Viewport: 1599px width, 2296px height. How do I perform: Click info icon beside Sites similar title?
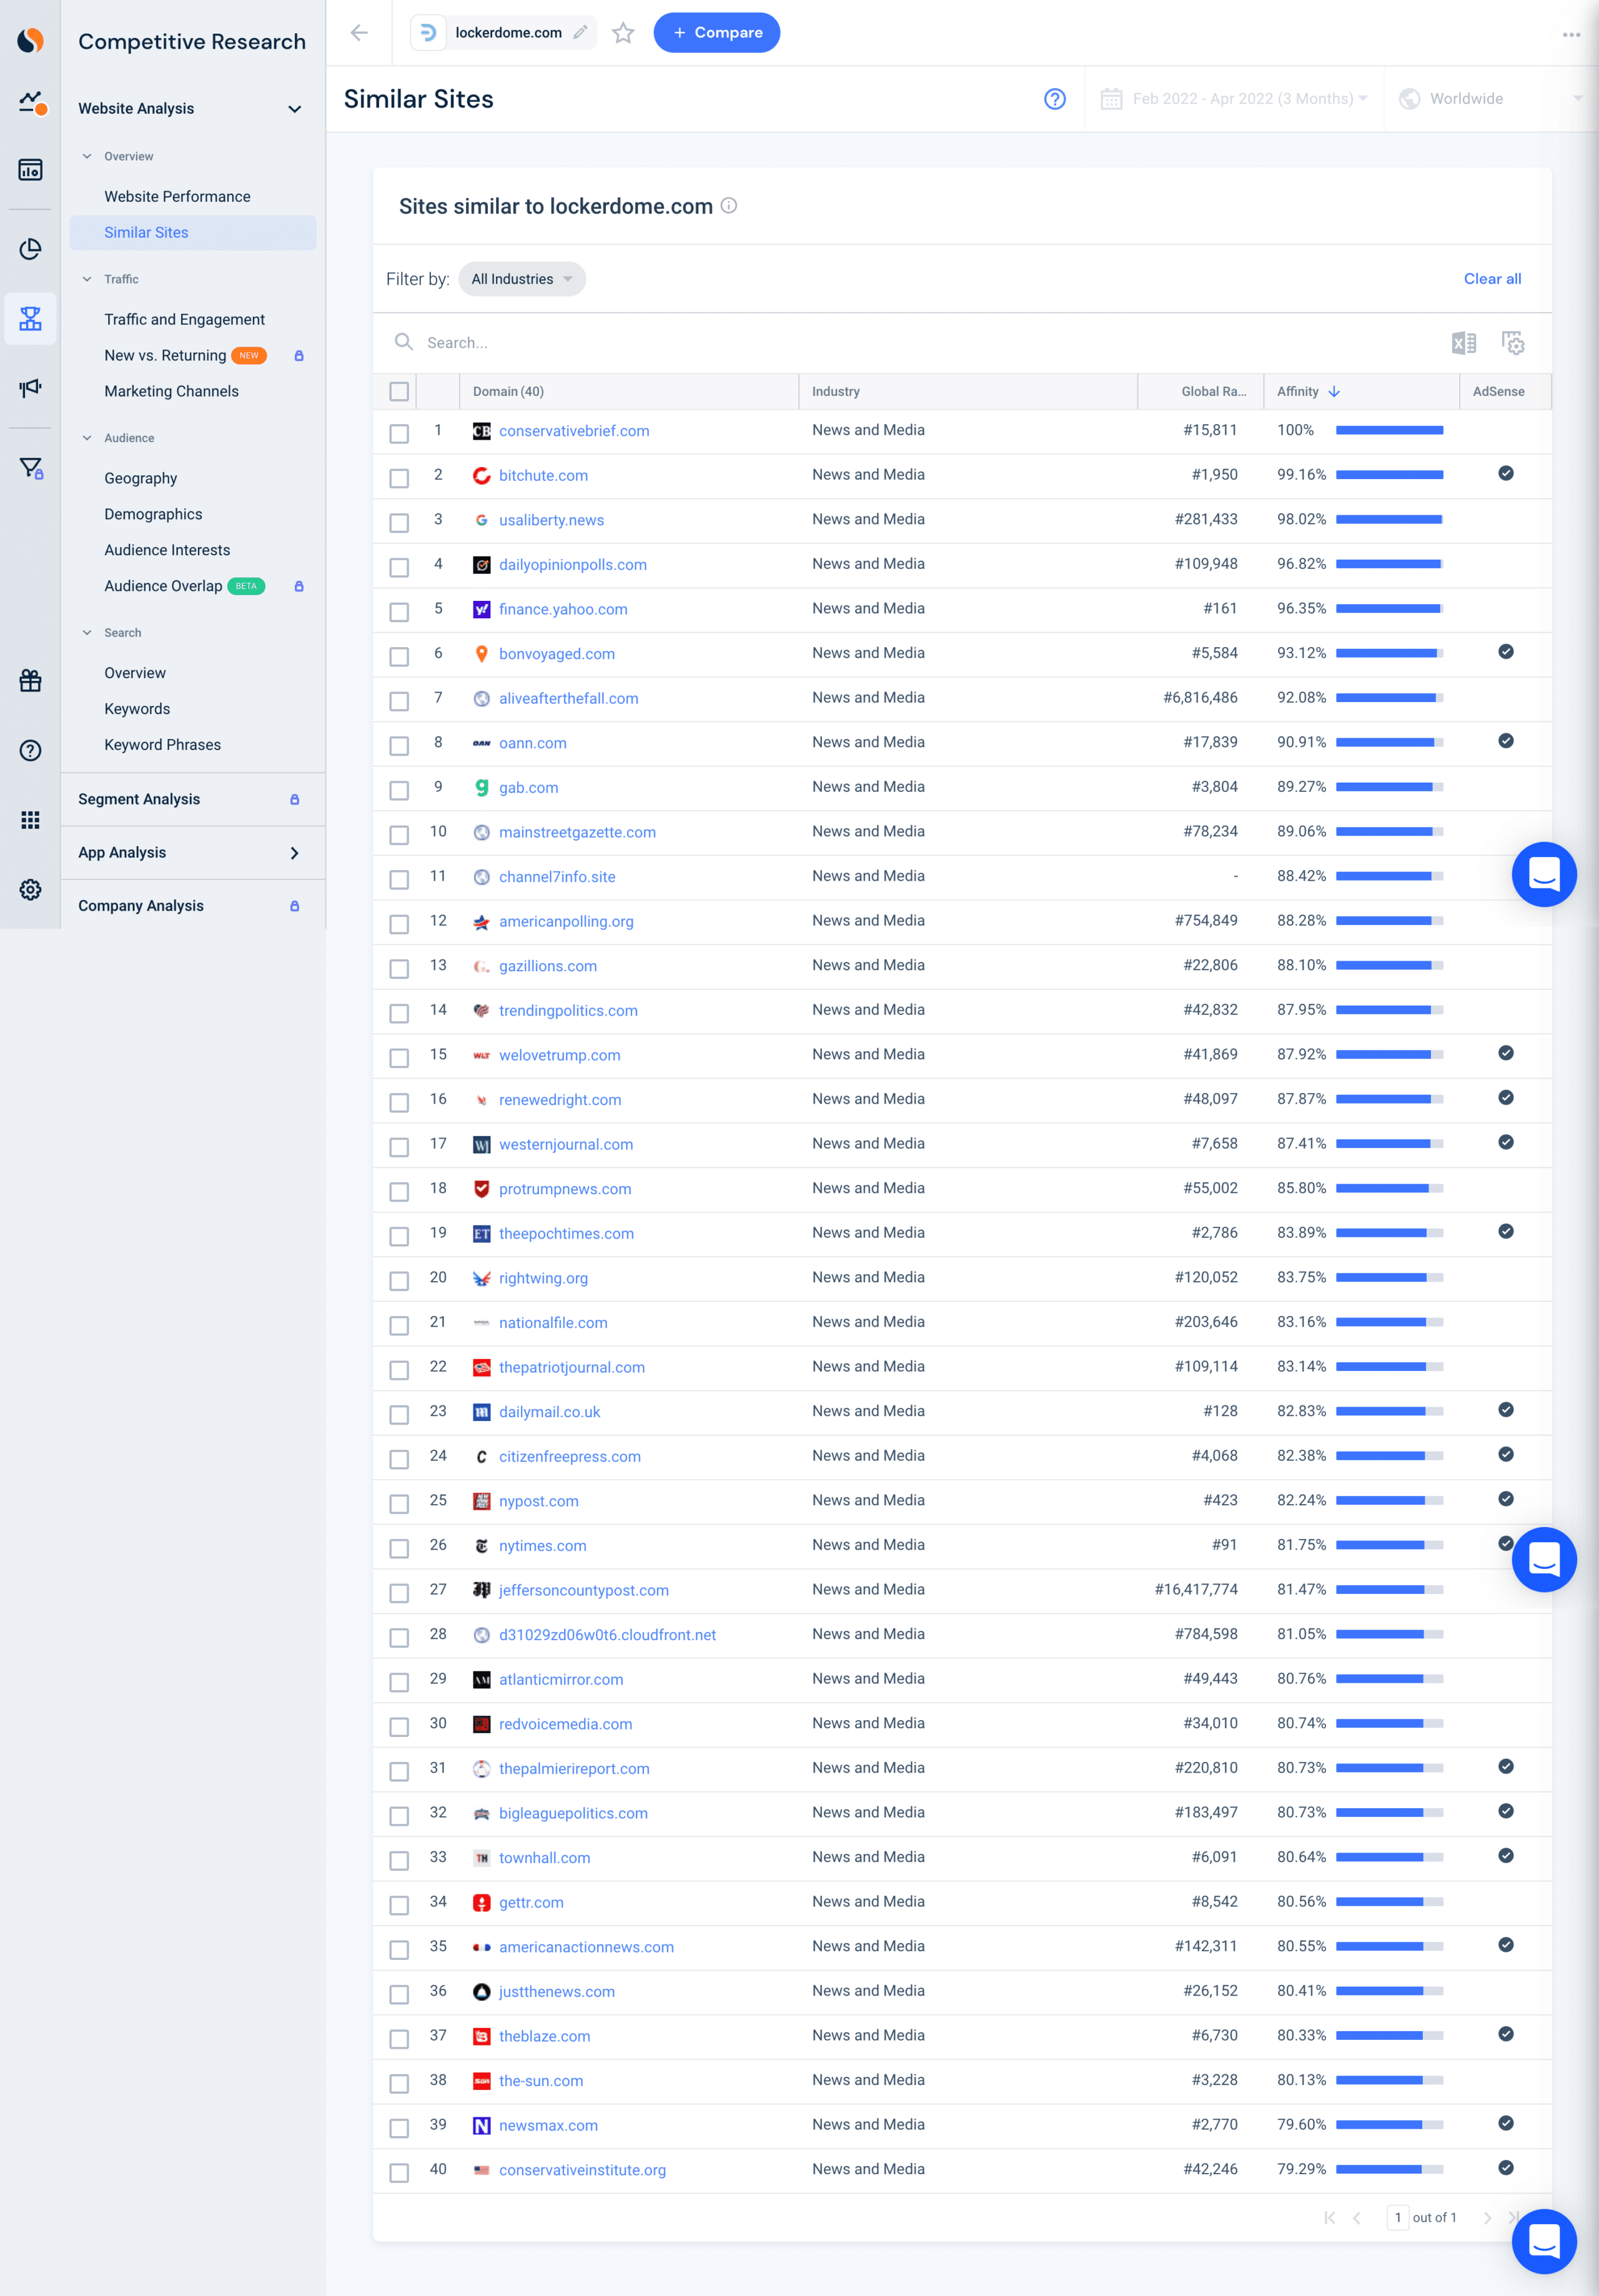[729, 205]
